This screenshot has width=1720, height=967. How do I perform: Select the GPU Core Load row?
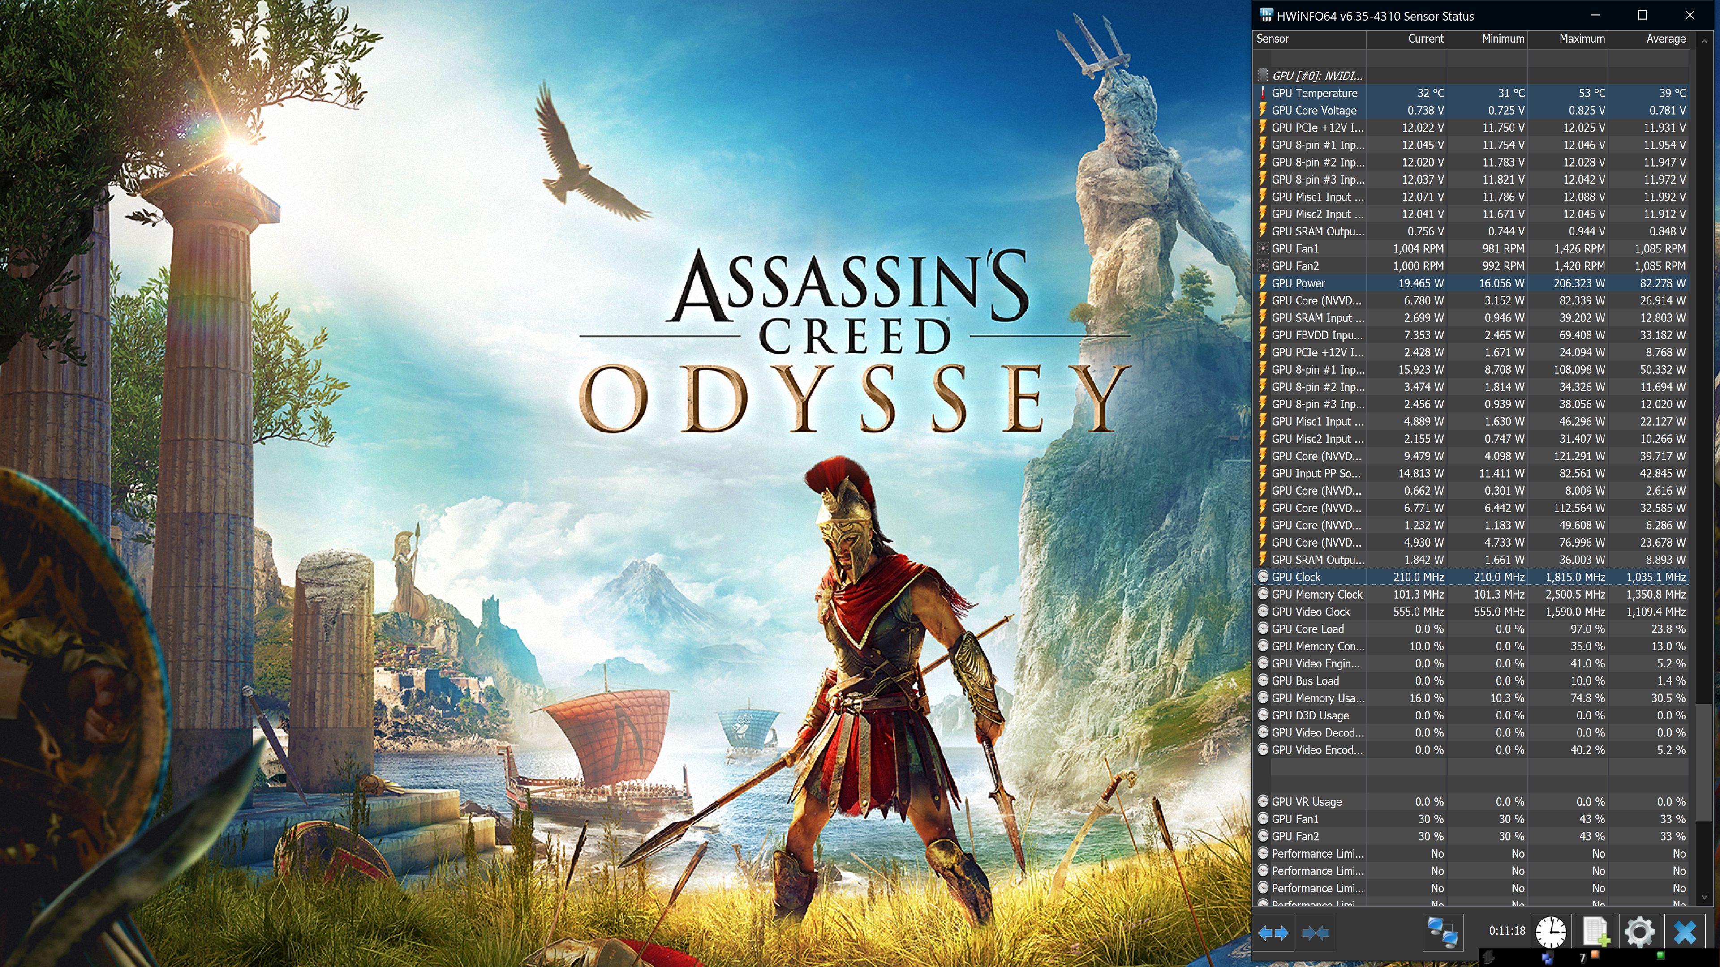(x=1307, y=629)
